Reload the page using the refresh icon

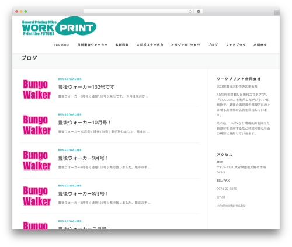[x=190, y=12]
